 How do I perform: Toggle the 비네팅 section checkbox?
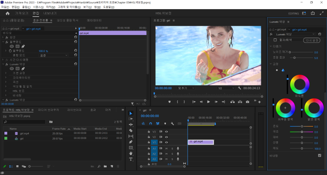point(319,155)
